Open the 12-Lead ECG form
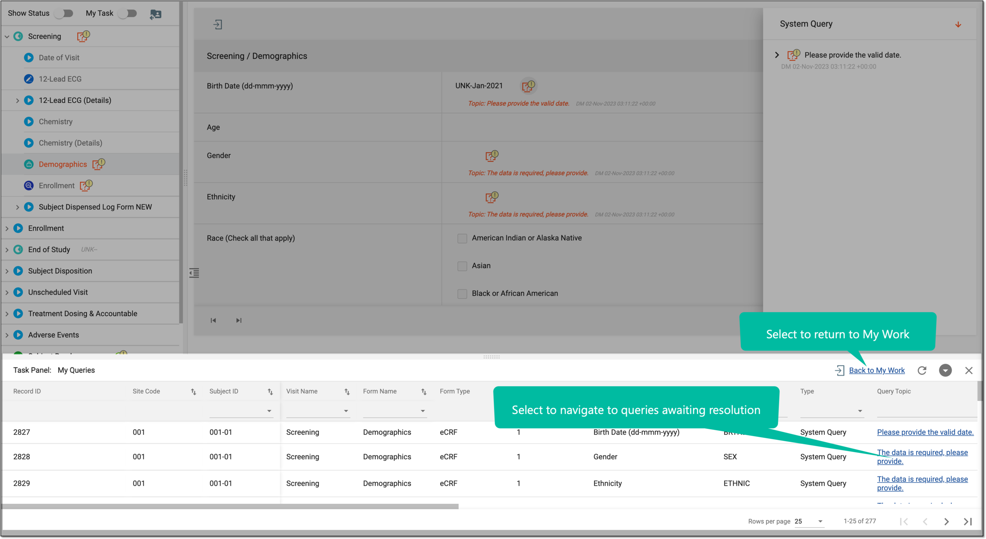The width and height of the screenshot is (986, 539). point(60,79)
